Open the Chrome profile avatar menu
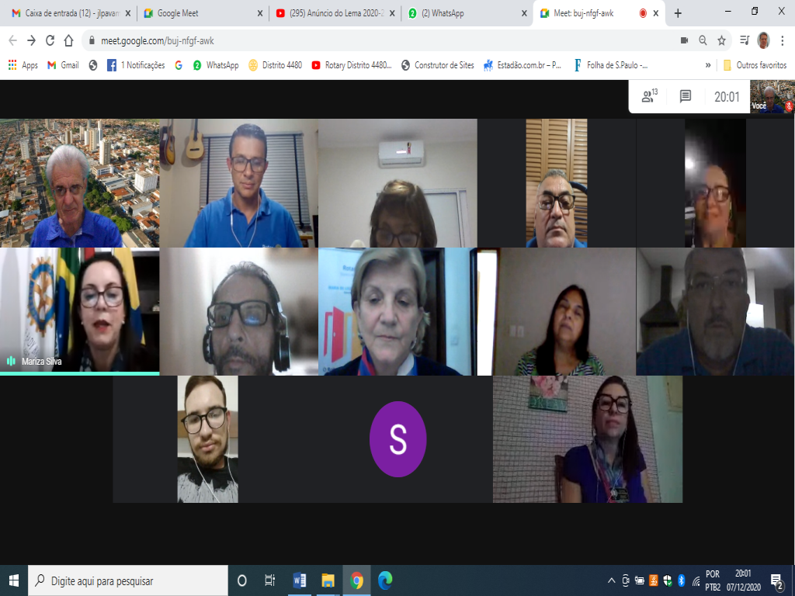Image resolution: width=795 pixels, height=596 pixels. 763,40
